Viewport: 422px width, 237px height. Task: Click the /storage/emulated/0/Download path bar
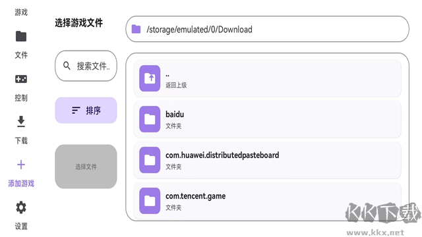click(267, 29)
